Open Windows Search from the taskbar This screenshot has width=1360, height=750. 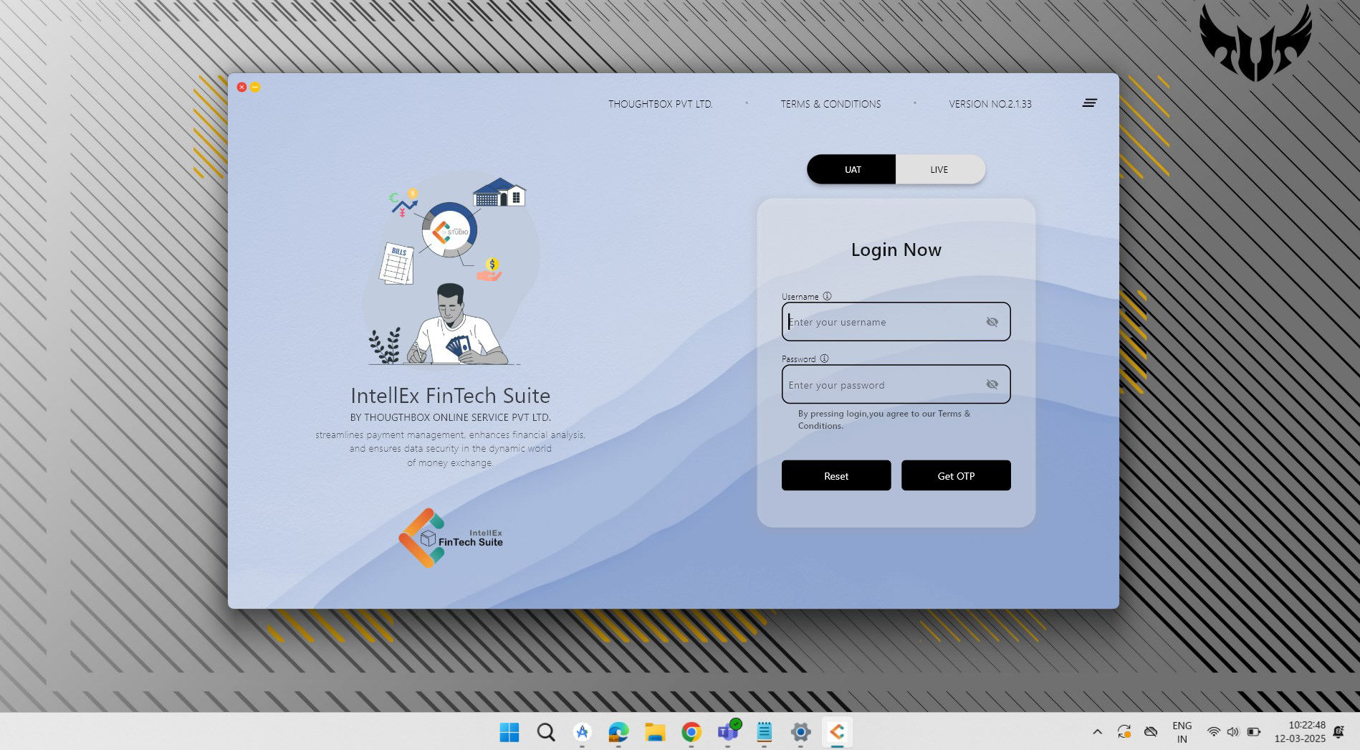(x=545, y=732)
